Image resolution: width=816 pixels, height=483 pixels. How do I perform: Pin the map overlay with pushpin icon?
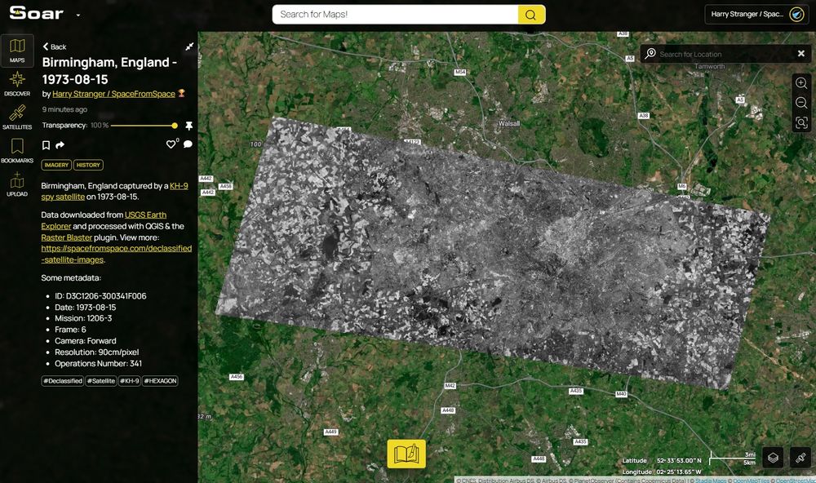pos(189,126)
